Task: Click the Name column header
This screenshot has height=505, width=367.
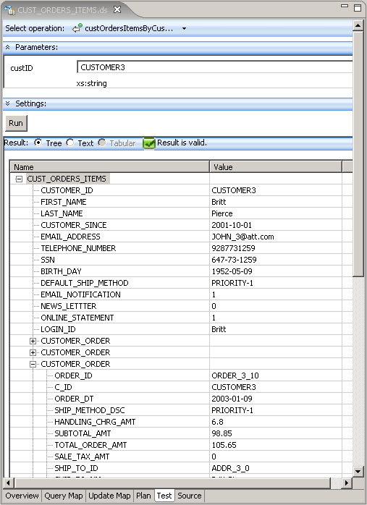Action: [110, 167]
